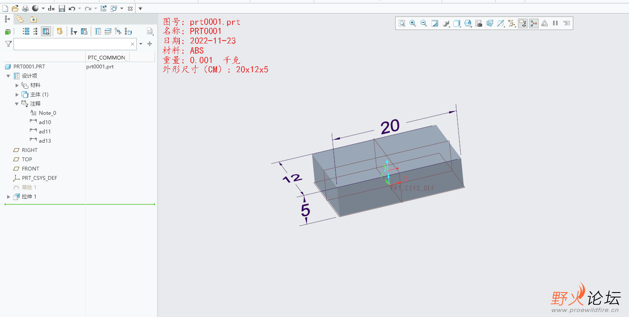
Task: Open the customize quick access toolbar arrow
Action: pyautogui.click(x=141, y=8)
